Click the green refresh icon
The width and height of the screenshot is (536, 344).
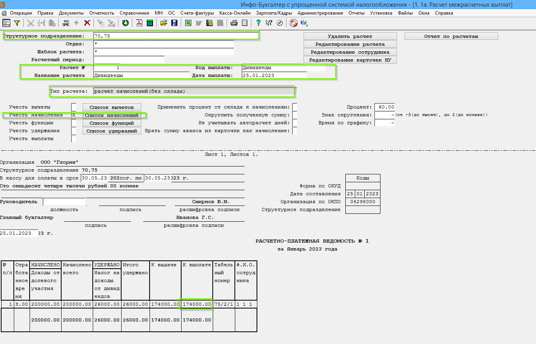(x=126, y=23)
